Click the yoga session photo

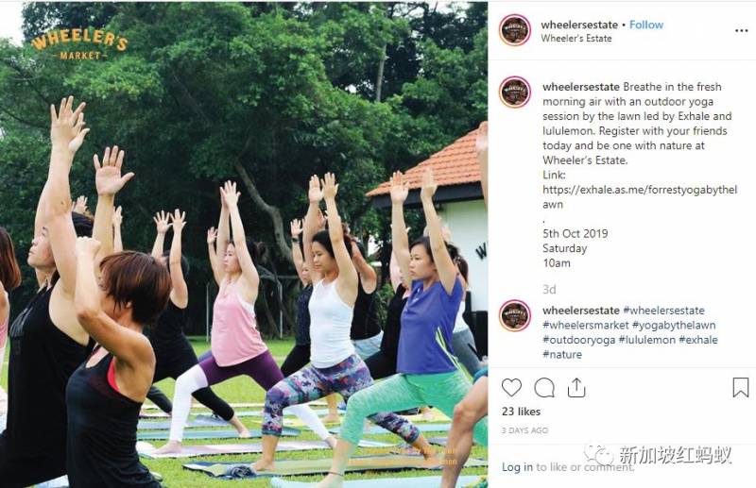[x=244, y=244]
